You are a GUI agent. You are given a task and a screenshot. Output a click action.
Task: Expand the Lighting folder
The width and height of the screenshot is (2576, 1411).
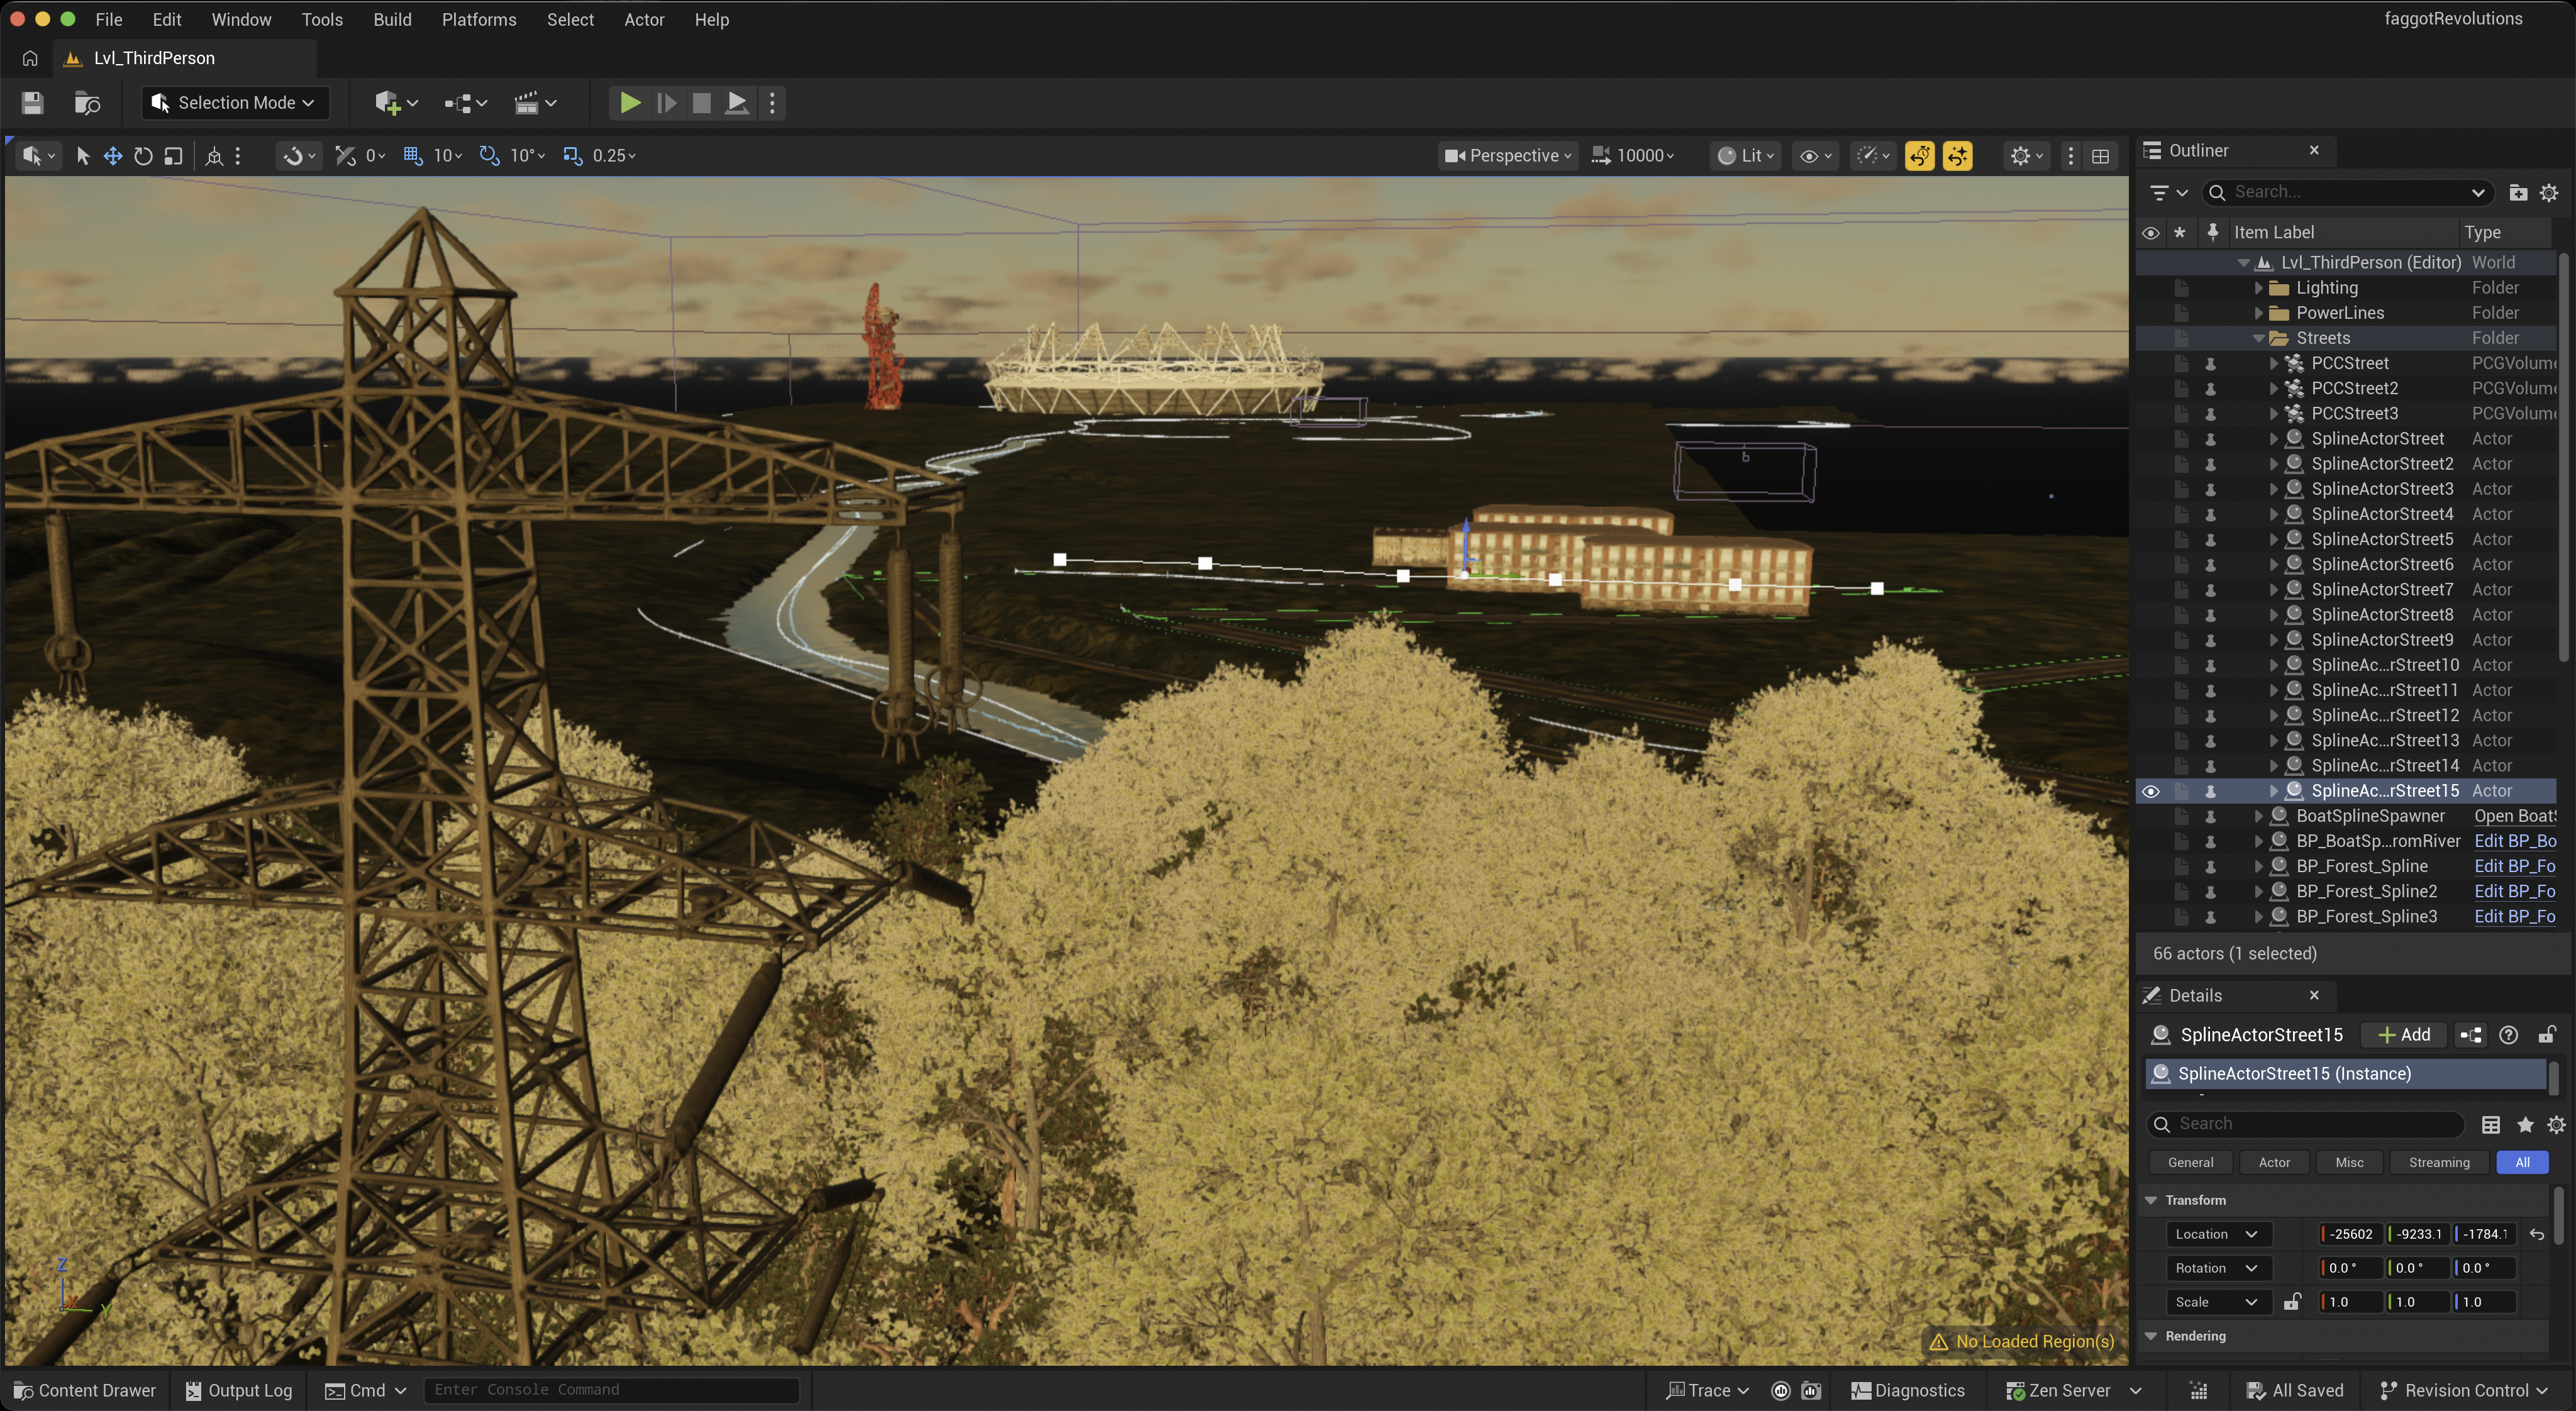2258,288
